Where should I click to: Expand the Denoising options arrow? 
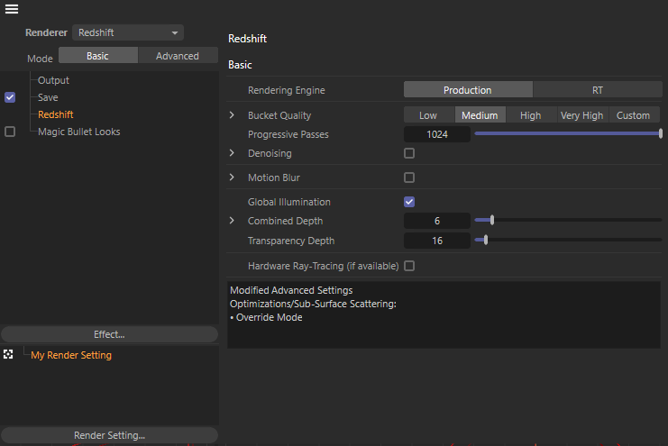click(x=232, y=153)
